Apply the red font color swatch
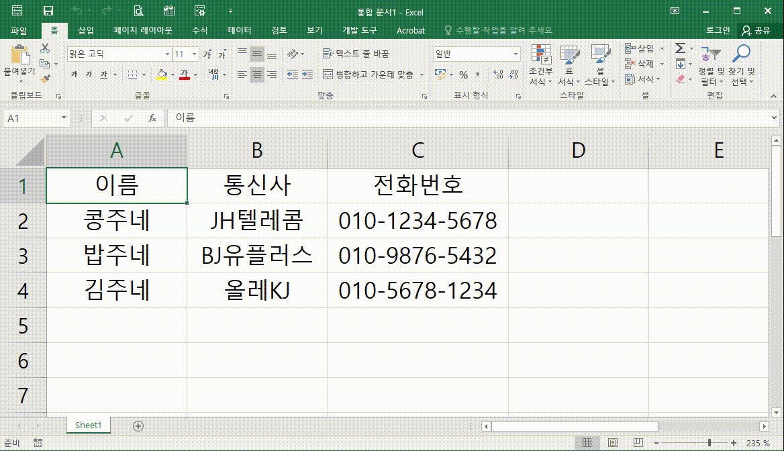Screen dimensions: 784x451 click(185, 74)
